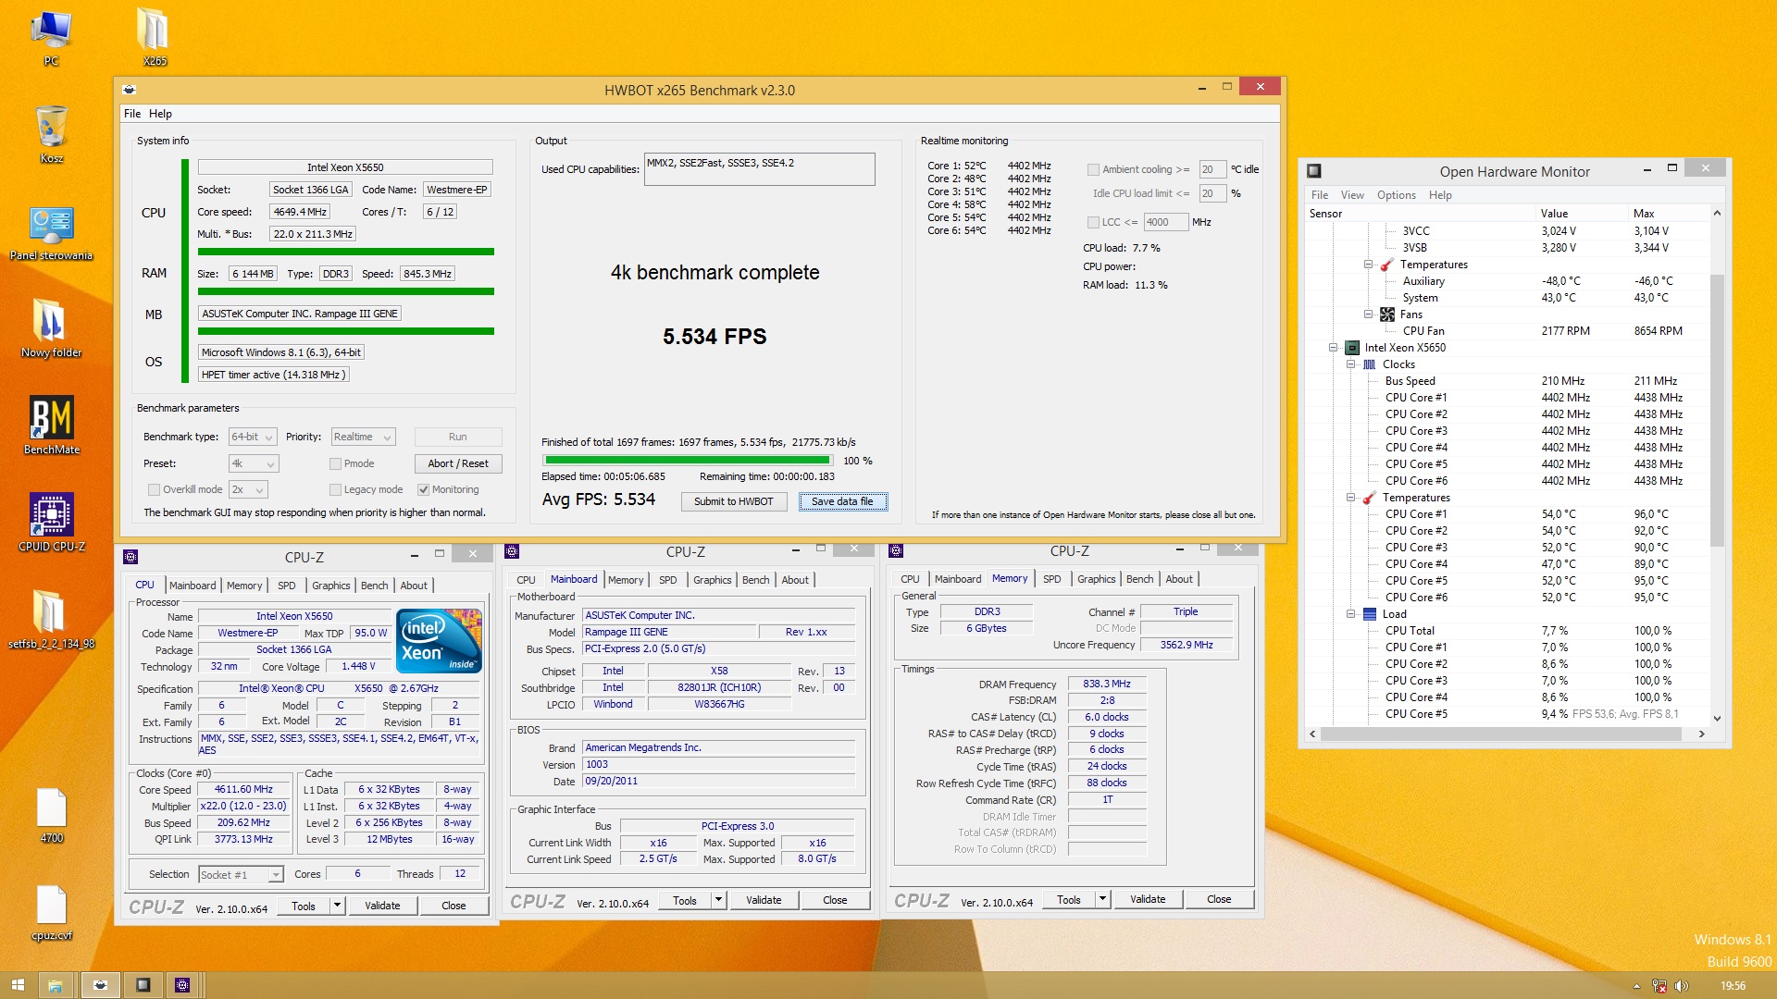The image size is (1777, 999).
Task: Select the setfsb_2_2_134_98 folder icon
Action: [52, 620]
